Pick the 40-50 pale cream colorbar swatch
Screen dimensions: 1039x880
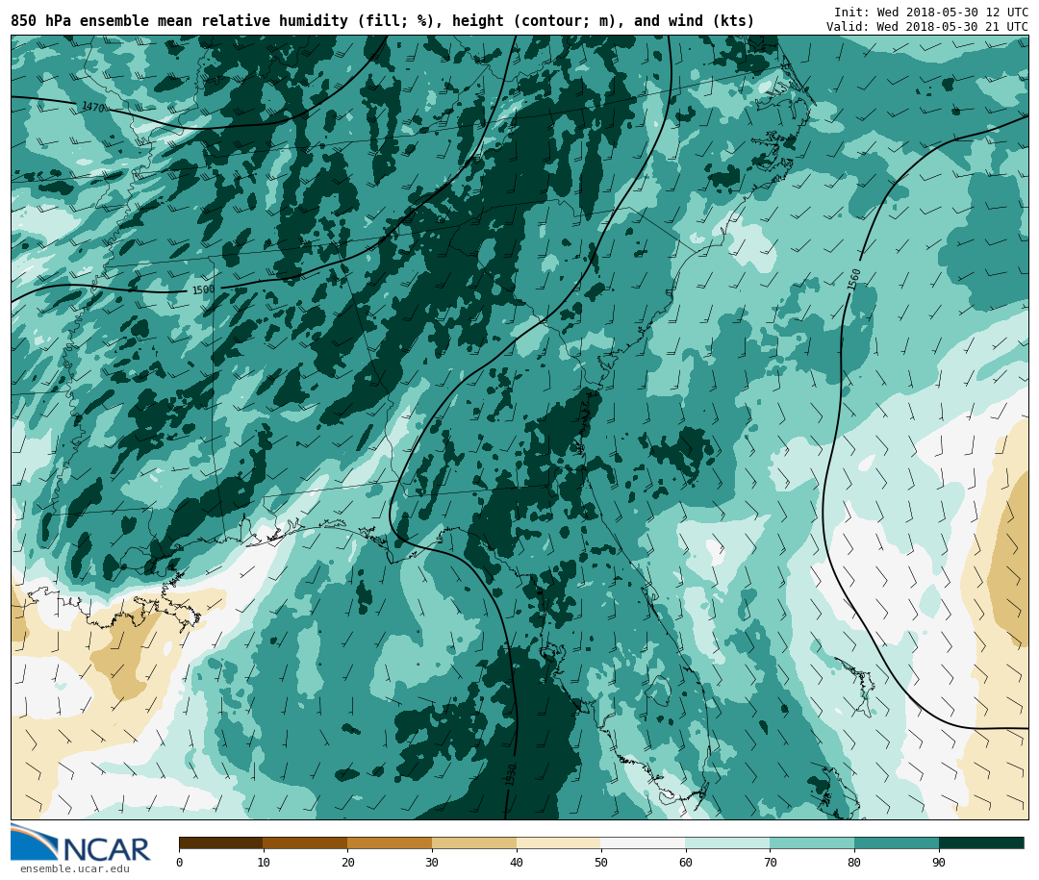pos(559,842)
